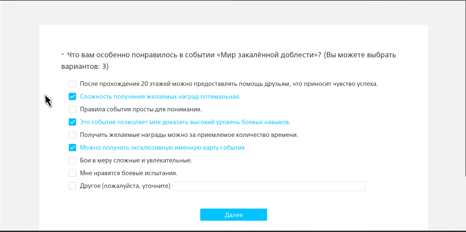The height and width of the screenshot is (232, 466).
Task: Click the blue label «Это событие позволяет мне доказать высокий уровень»
Action: pyautogui.click(x=185, y=122)
